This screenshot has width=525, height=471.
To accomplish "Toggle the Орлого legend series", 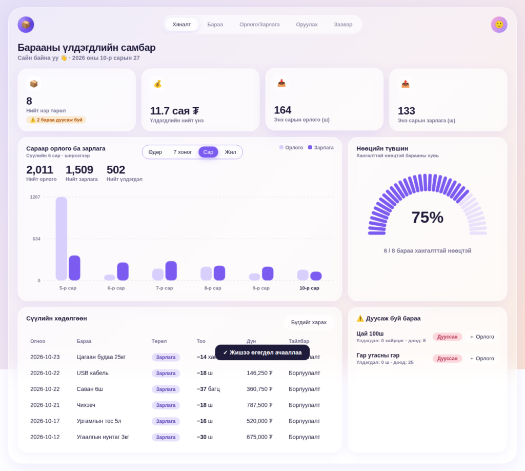I will pyautogui.click(x=291, y=147).
